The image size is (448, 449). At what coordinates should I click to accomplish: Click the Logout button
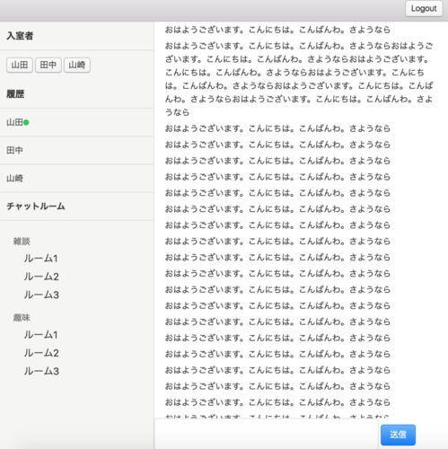tap(424, 9)
